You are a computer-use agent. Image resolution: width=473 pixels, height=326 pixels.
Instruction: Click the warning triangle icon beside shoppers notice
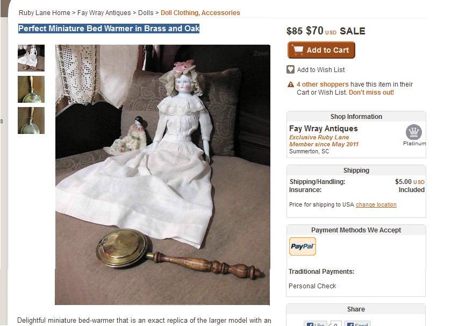pos(291,84)
